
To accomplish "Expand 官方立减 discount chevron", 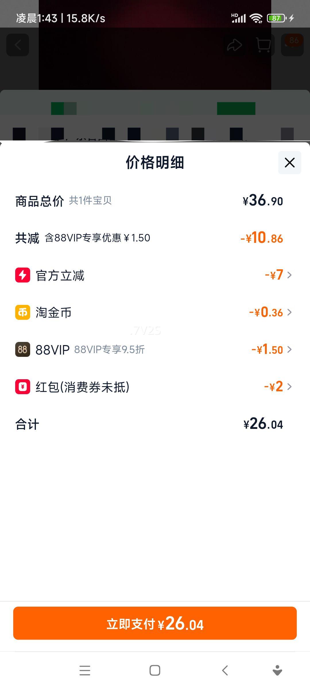I will [x=289, y=275].
